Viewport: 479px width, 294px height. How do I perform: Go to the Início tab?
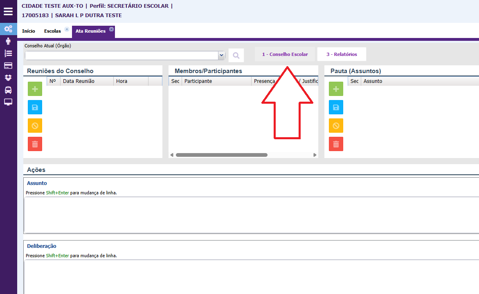coord(29,31)
